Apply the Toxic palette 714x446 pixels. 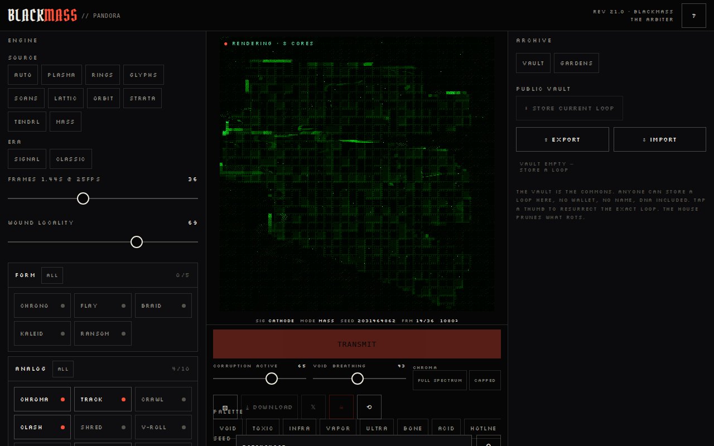[263, 428]
